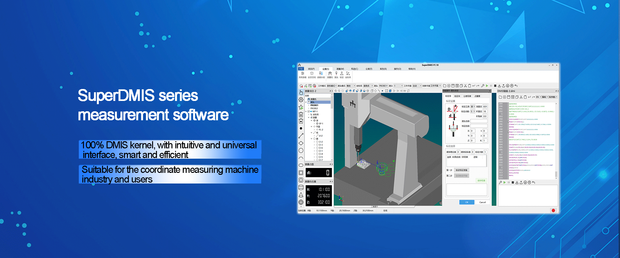620x258 pixels.
Task: Open the 构造(C) menu
Action: pos(355,69)
